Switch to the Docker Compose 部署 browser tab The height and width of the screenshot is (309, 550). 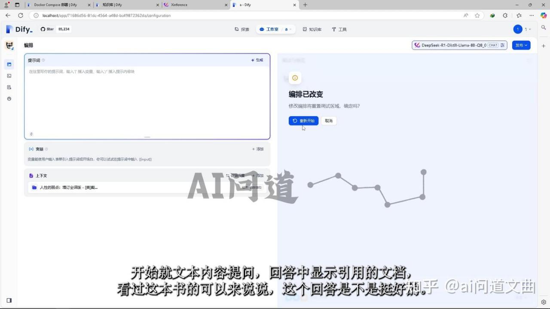[x=55, y=5]
